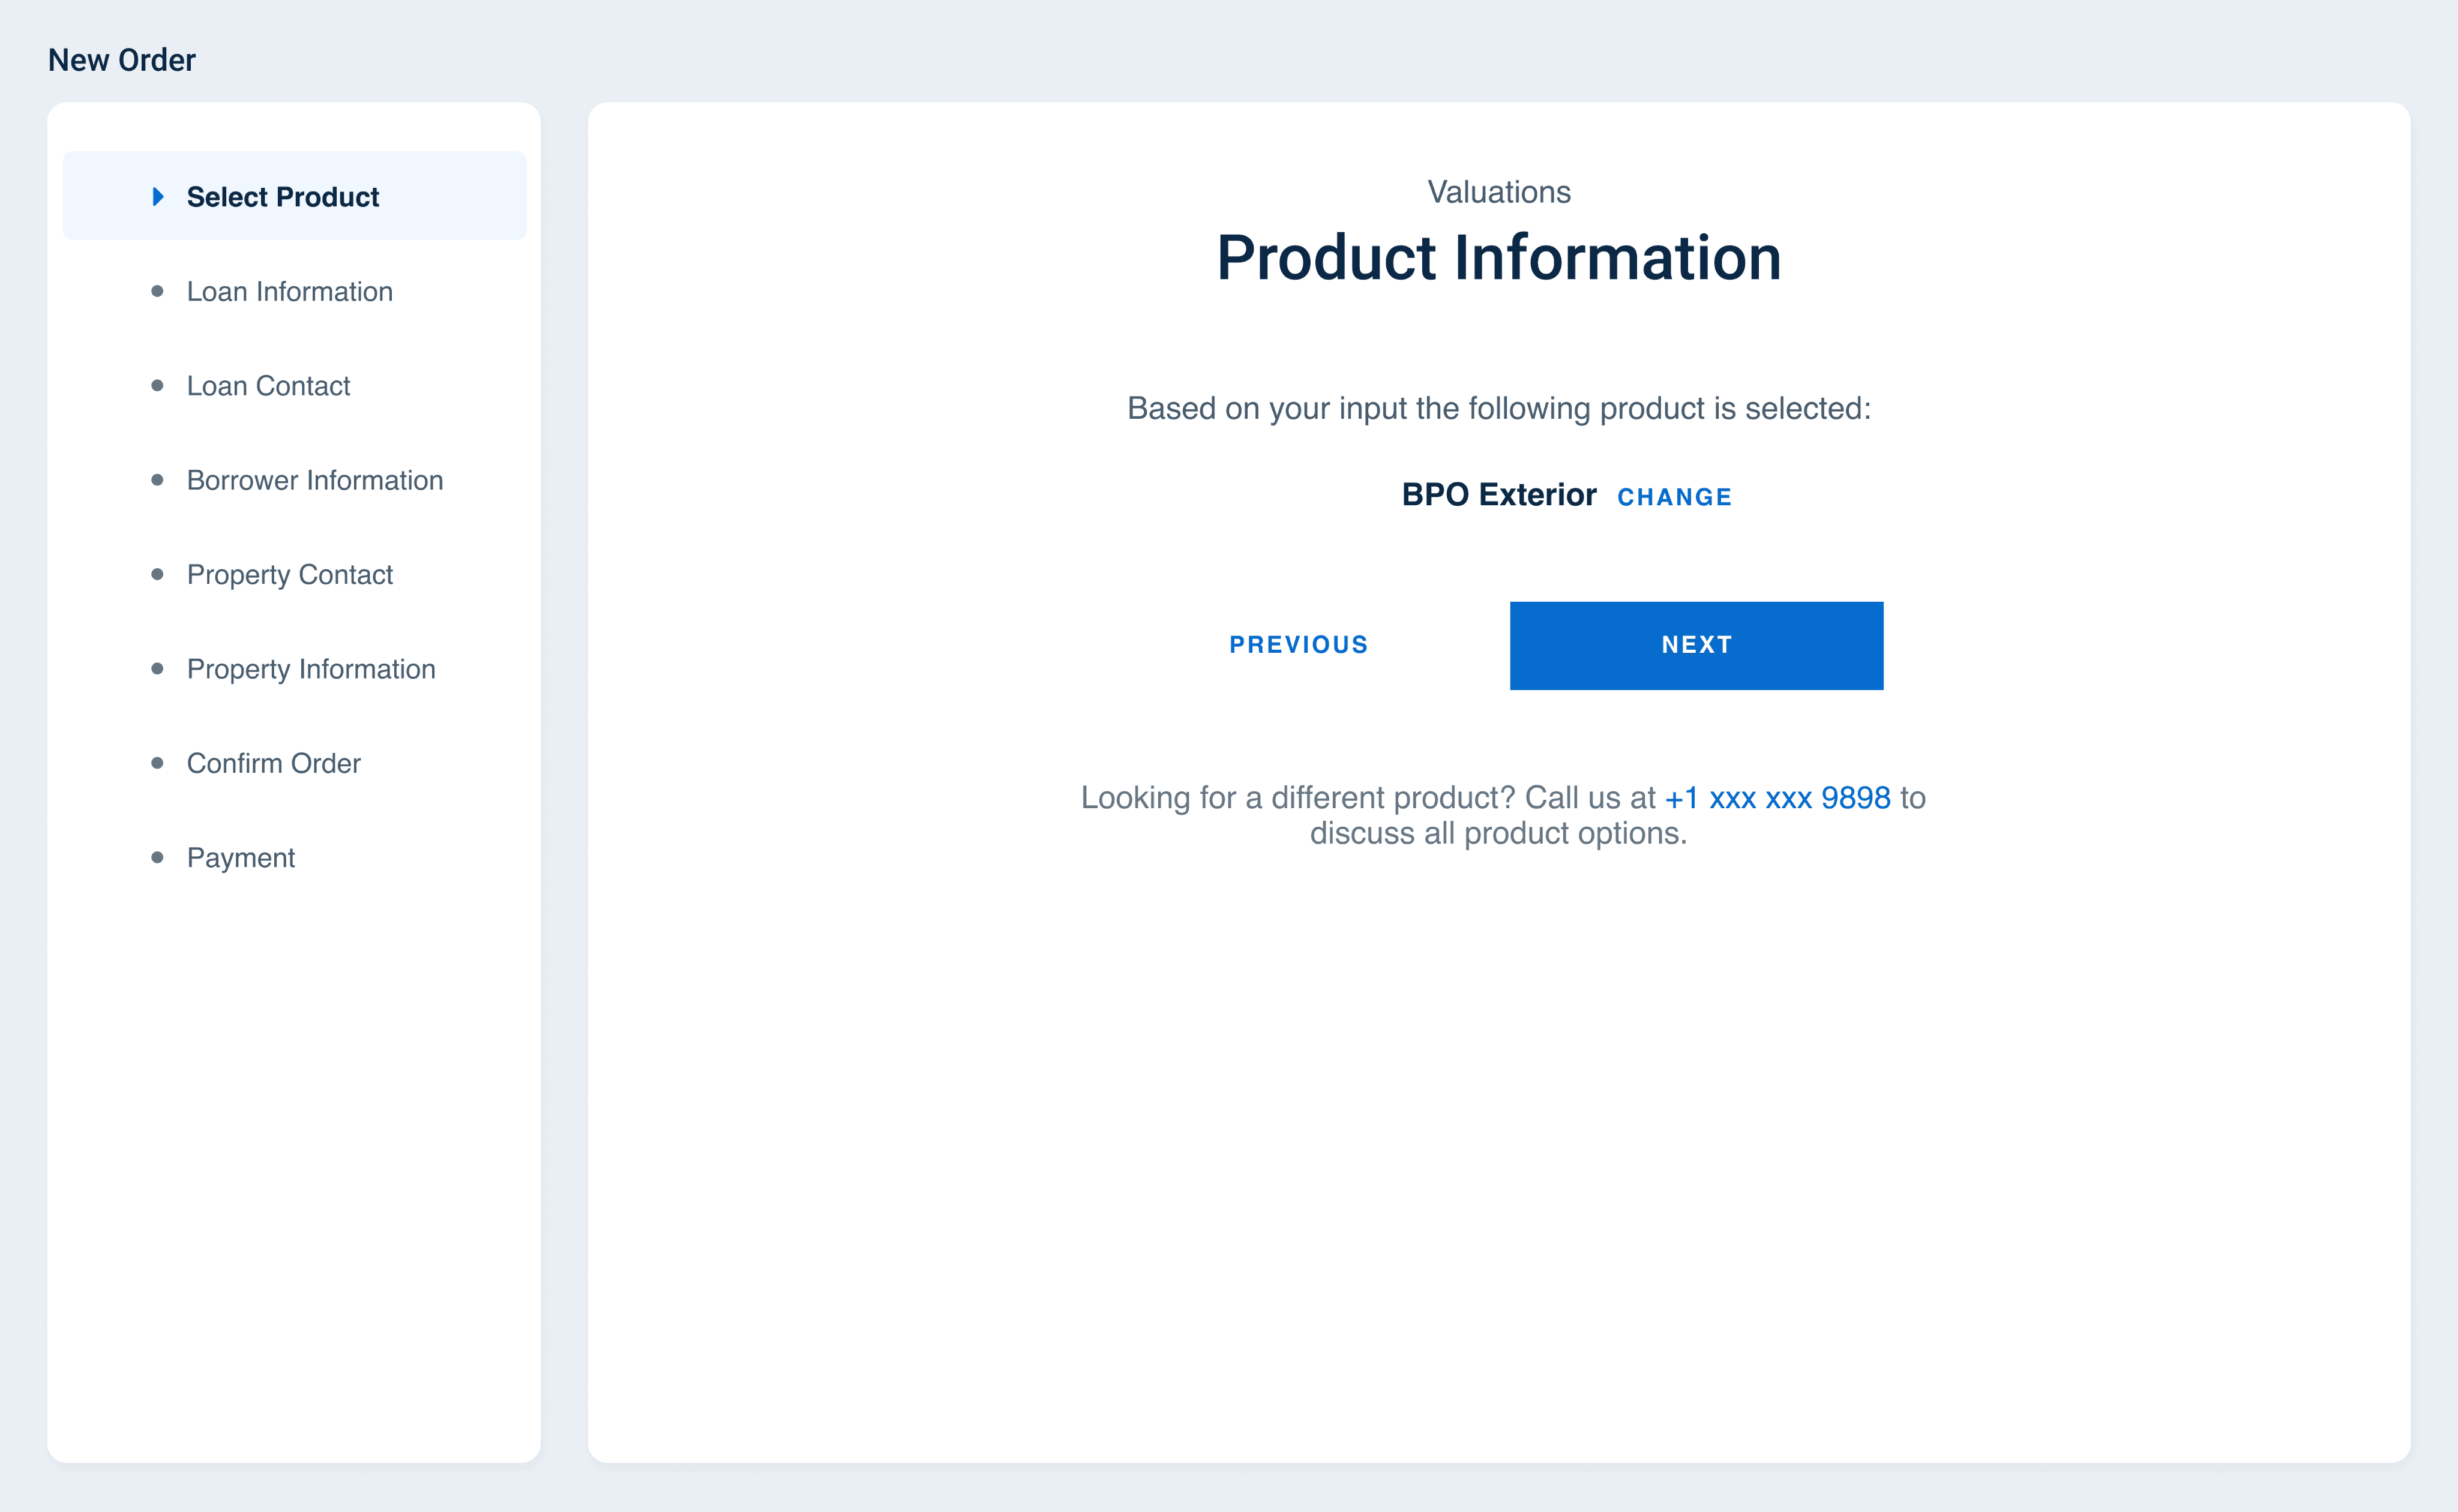Open Borrower Information step
The width and height of the screenshot is (2458, 1512).
click(314, 480)
